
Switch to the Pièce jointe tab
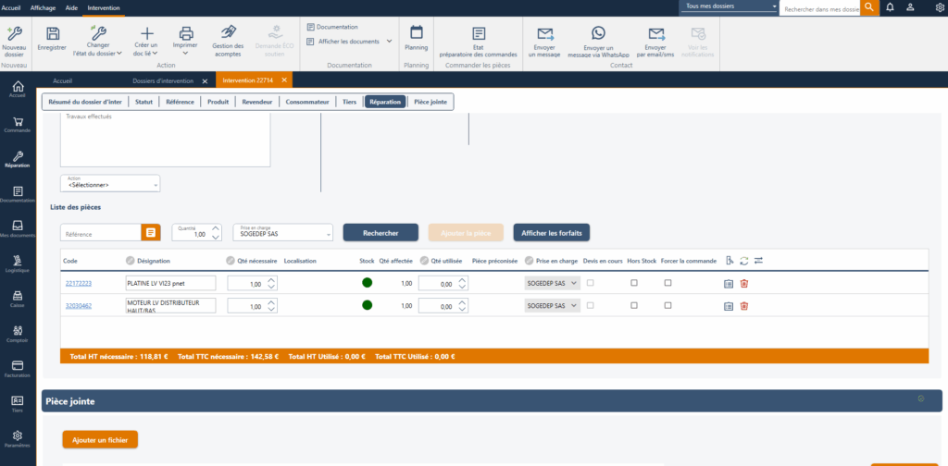431,102
